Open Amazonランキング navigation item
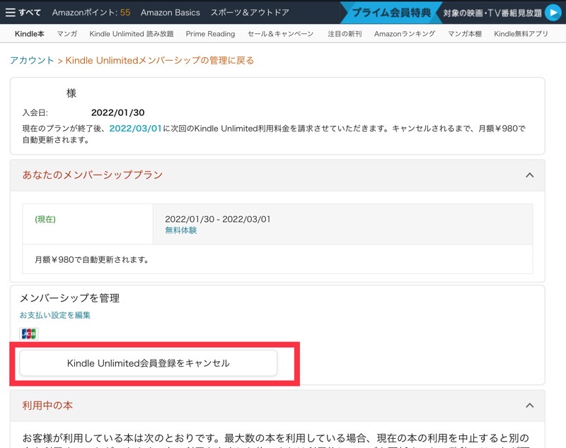The width and height of the screenshot is (566, 448). pos(405,34)
